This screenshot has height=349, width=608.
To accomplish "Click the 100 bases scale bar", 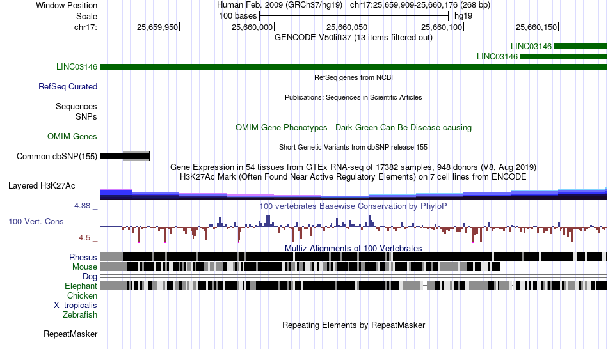I will tap(354, 16).
